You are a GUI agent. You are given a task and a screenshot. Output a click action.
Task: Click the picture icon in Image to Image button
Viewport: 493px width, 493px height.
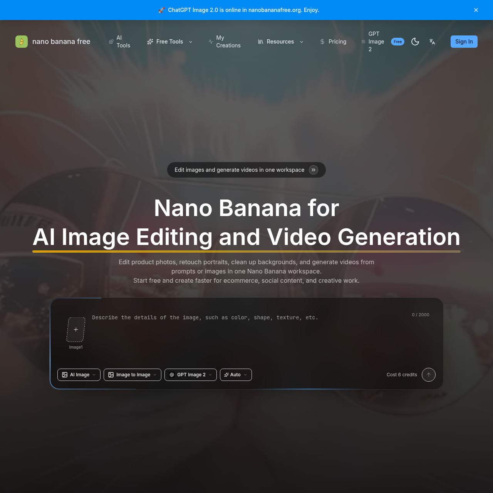point(111,375)
